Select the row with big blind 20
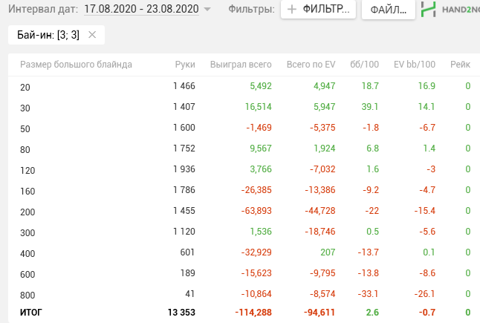This screenshot has width=480, height=323. (244, 87)
